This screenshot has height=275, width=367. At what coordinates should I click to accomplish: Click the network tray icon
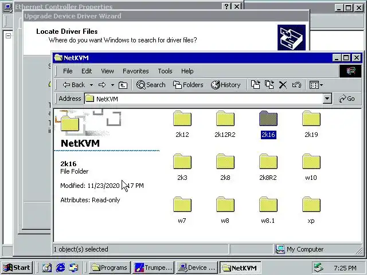click(x=319, y=268)
